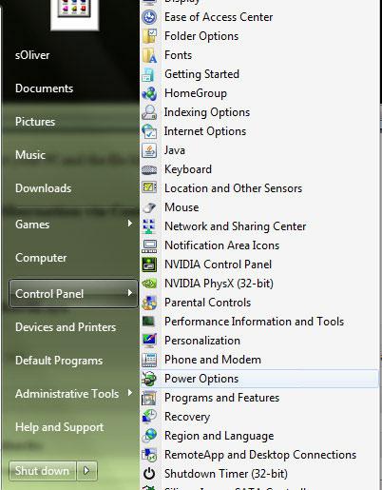This screenshot has width=382, height=490.
Task: Select 'Region and Language' text
Action: pos(220,436)
